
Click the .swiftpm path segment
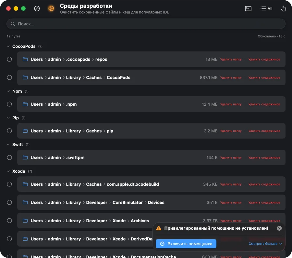[x=75, y=157]
